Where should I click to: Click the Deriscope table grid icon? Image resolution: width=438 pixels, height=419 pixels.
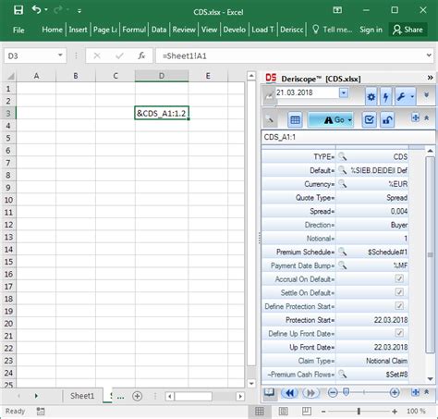[x=295, y=120]
